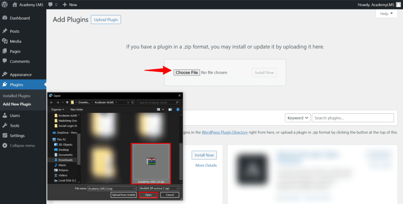Screen dimensions: 403x204
Task: Follow the WordPress Plugin Directory link
Action: coord(224,132)
